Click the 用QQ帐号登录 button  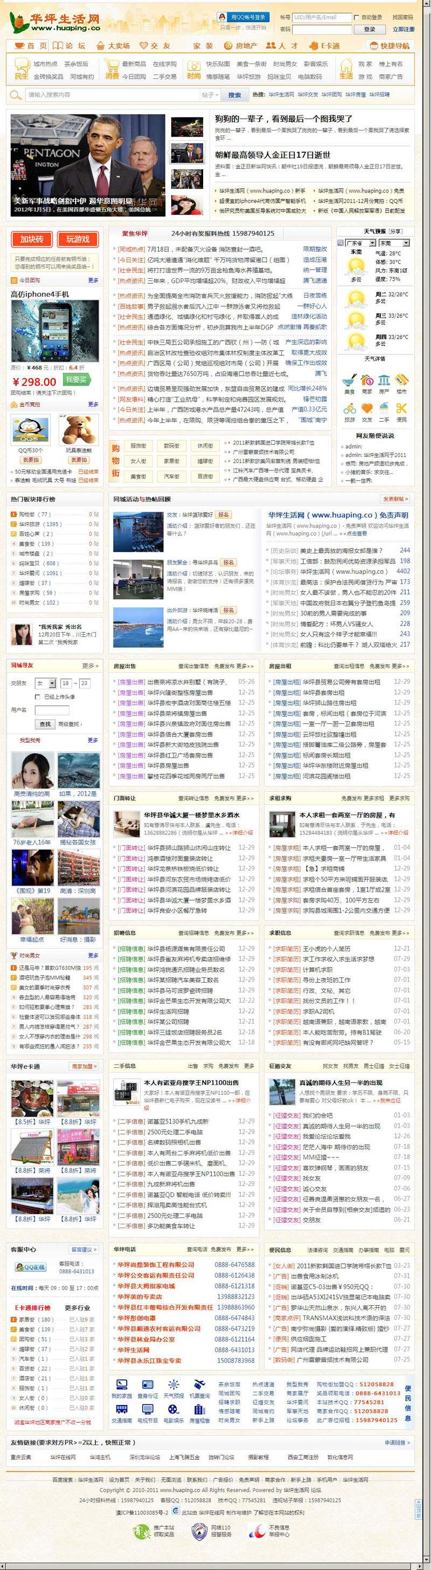coord(244,17)
